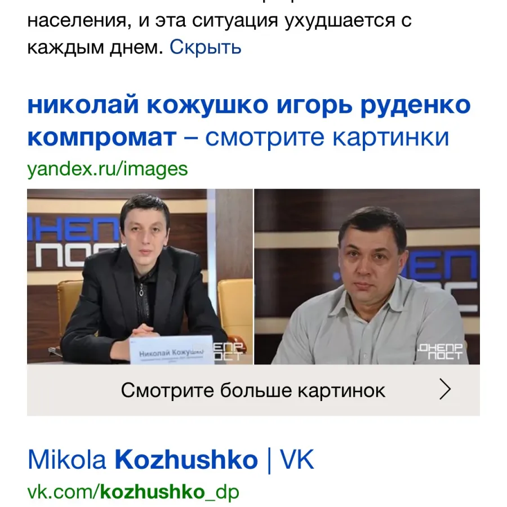Click the bold Kozhushko word in the VK title

(186, 460)
